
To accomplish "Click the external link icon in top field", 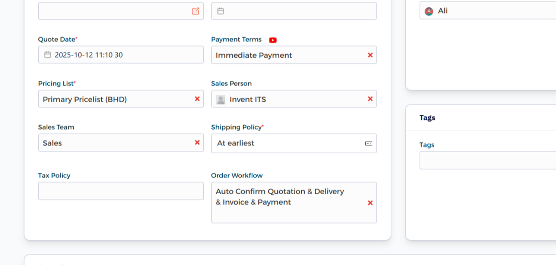I will pos(196,11).
